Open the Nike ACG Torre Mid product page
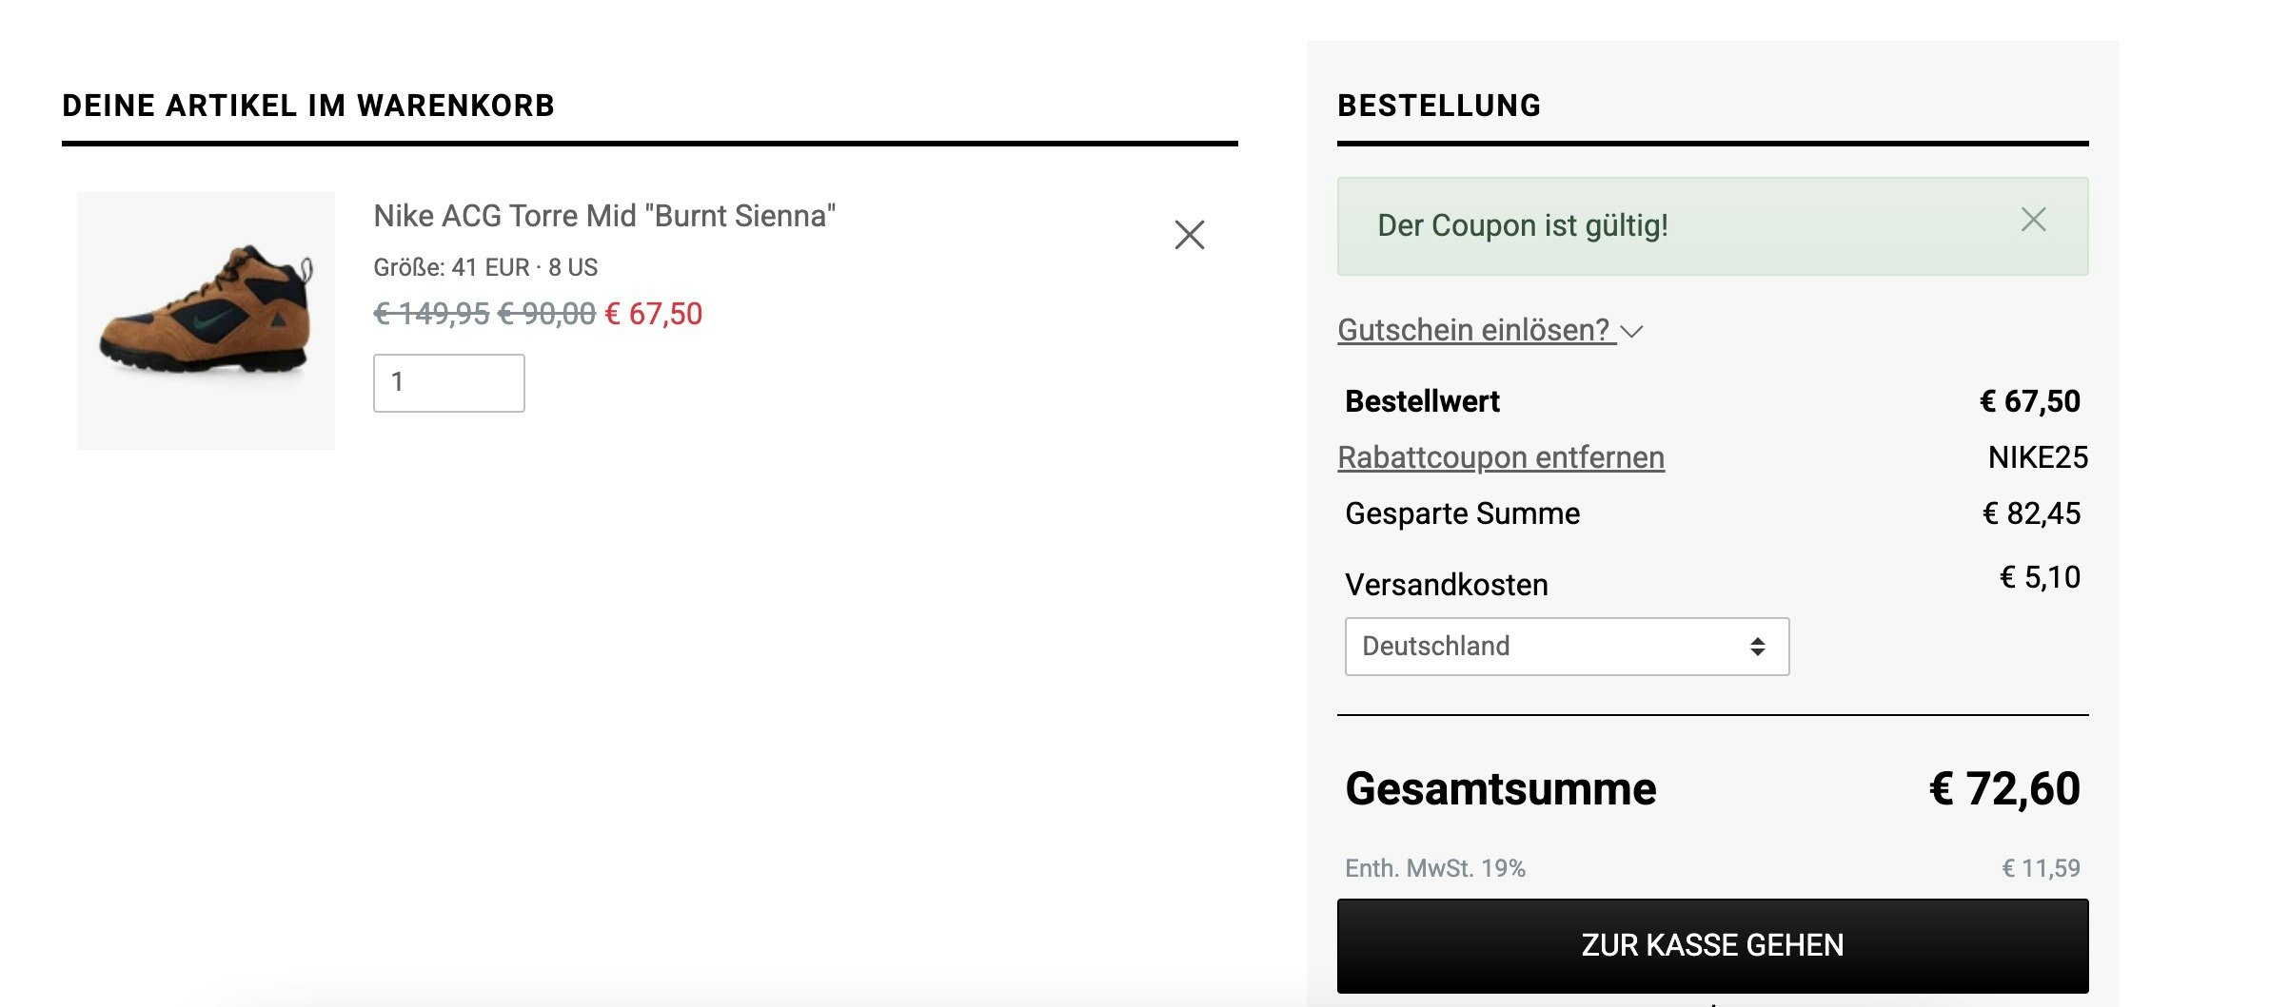The image size is (2289, 1007). point(604,217)
